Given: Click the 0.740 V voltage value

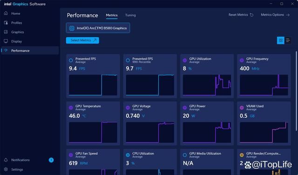Looking at the screenshot, I should click(135, 116).
